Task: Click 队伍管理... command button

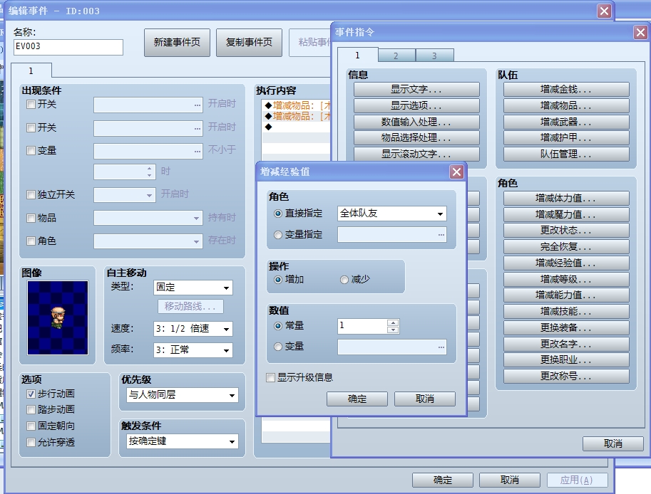Action: [566, 154]
